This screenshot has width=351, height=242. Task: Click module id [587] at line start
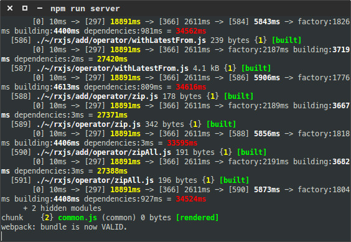21,68
